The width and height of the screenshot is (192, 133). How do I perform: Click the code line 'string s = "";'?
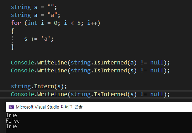(34, 7)
